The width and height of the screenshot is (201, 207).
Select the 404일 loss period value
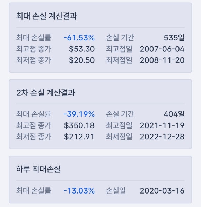click(174, 114)
